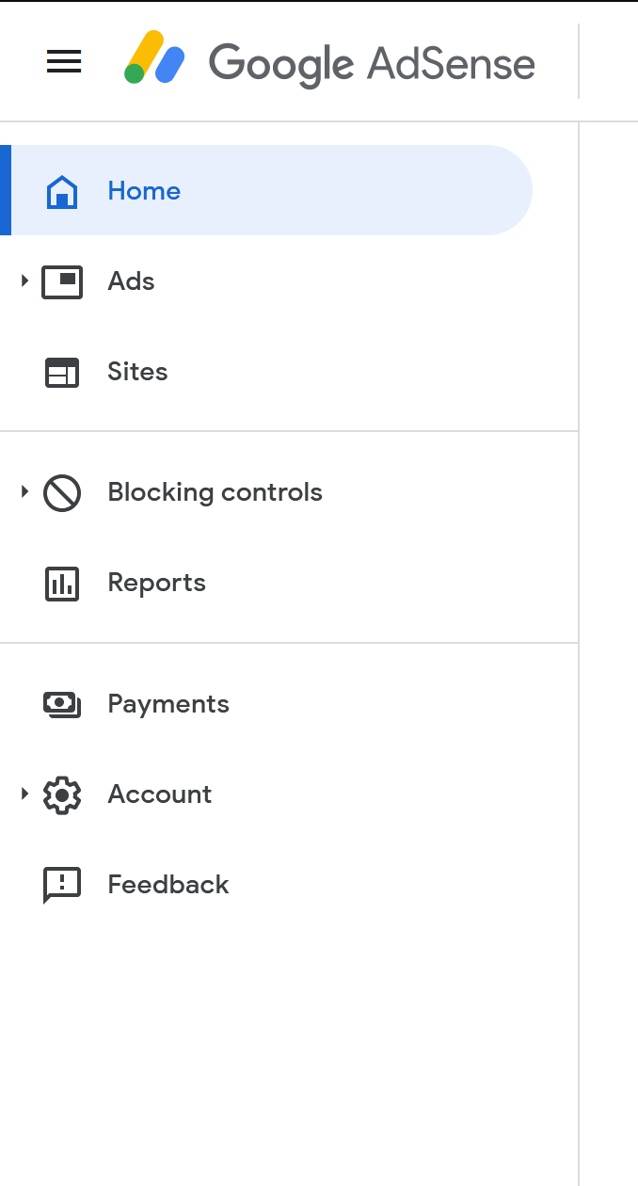Open the Feedback label
638x1186 pixels.
pyautogui.click(x=168, y=885)
